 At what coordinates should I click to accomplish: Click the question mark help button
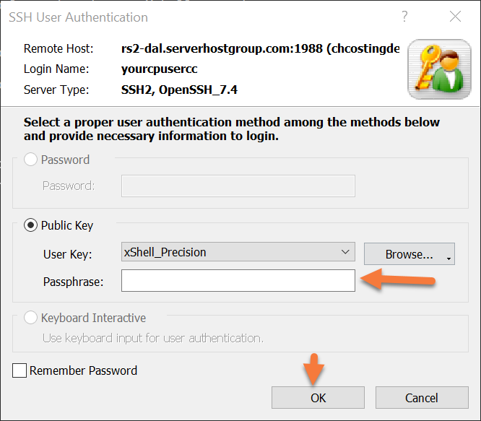404,17
